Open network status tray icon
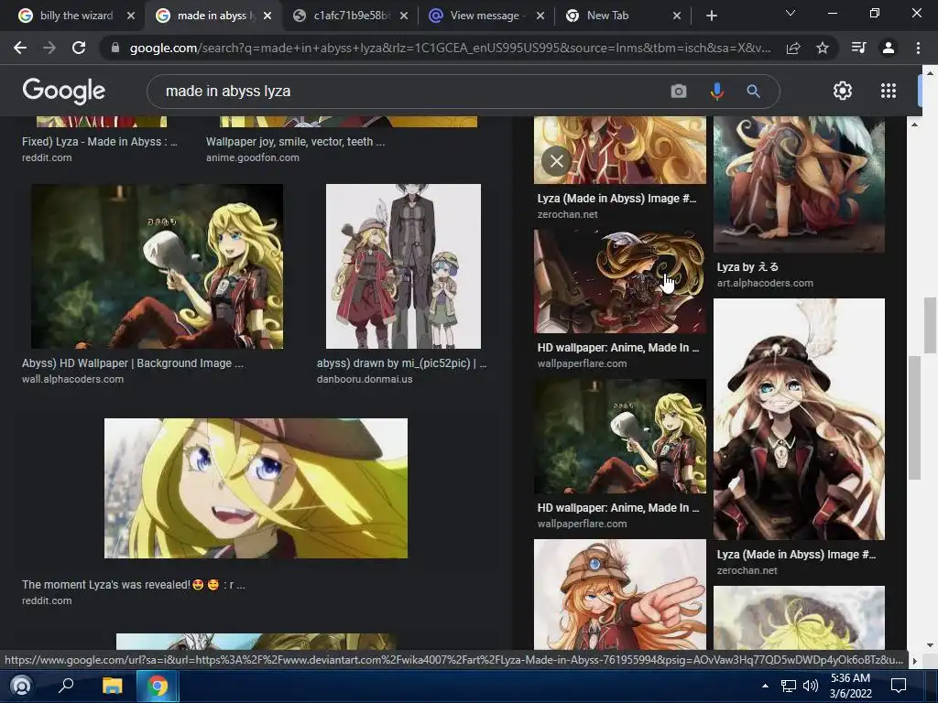938x703 pixels. [x=789, y=687]
